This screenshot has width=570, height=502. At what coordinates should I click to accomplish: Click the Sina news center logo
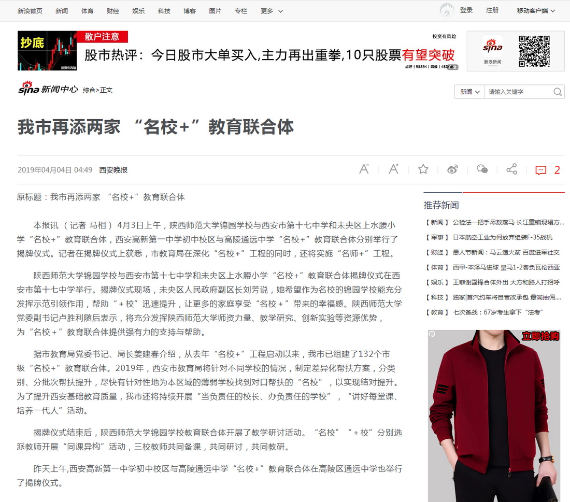point(48,89)
